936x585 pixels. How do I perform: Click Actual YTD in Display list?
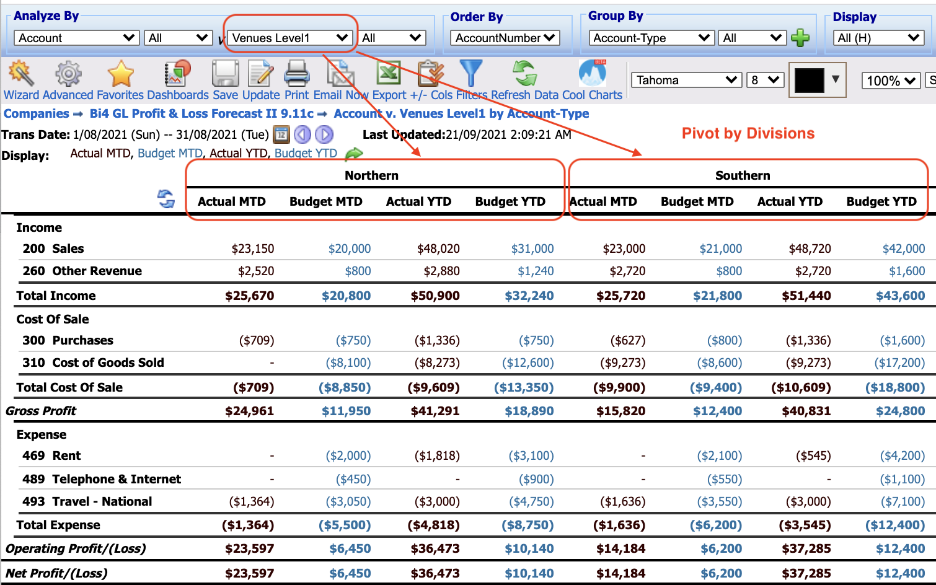pos(238,153)
